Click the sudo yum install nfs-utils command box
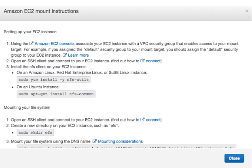Viewport: 252px width, 168px height. click(x=53, y=79)
